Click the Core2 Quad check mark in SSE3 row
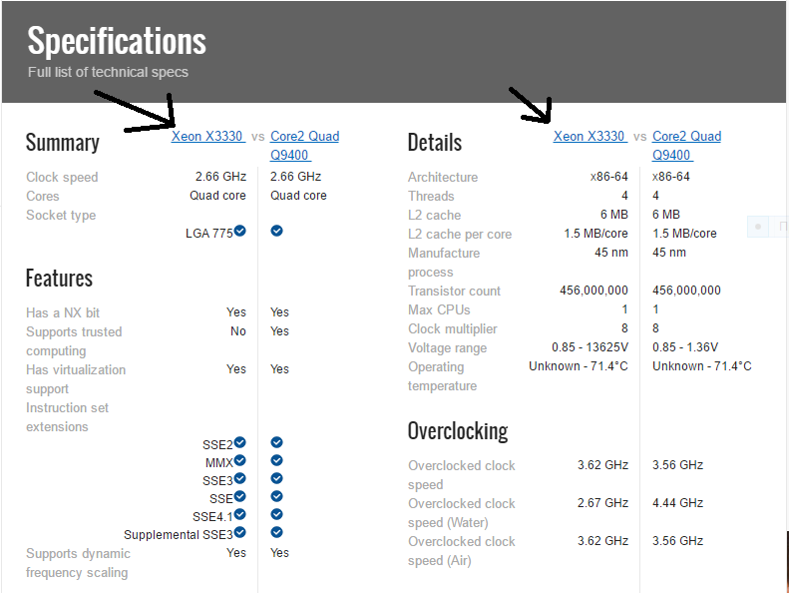Viewport: 789px width, 593px height. (276, 478)
